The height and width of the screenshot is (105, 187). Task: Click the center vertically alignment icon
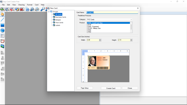(x=3, y=74)
